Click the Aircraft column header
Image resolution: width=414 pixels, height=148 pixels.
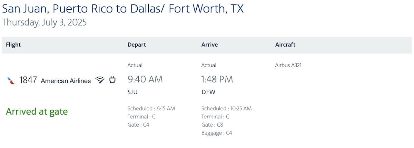click(x=285, y=45)
